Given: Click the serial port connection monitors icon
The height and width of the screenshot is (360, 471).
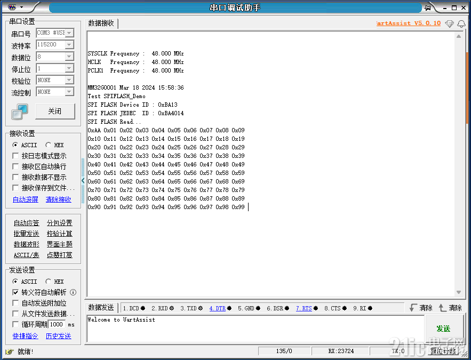Looking at the screenshot, I should pyautogui.click(x=20, y=111).
